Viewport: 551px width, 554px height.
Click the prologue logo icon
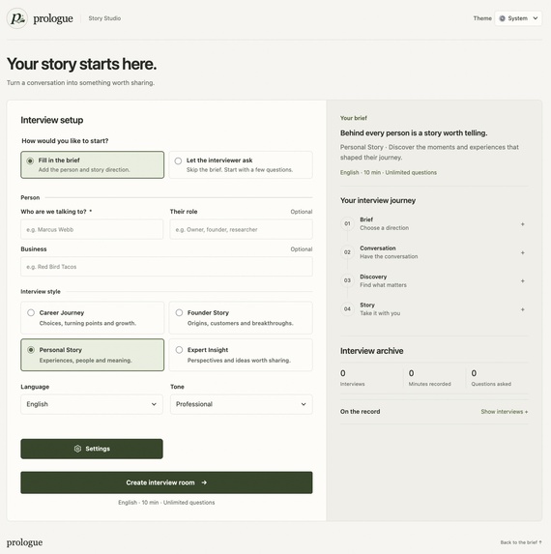tap(17, 18)
